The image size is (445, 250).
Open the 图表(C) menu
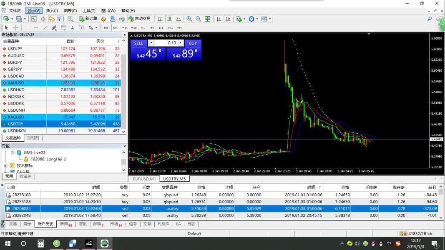click(x=70, y=10)
